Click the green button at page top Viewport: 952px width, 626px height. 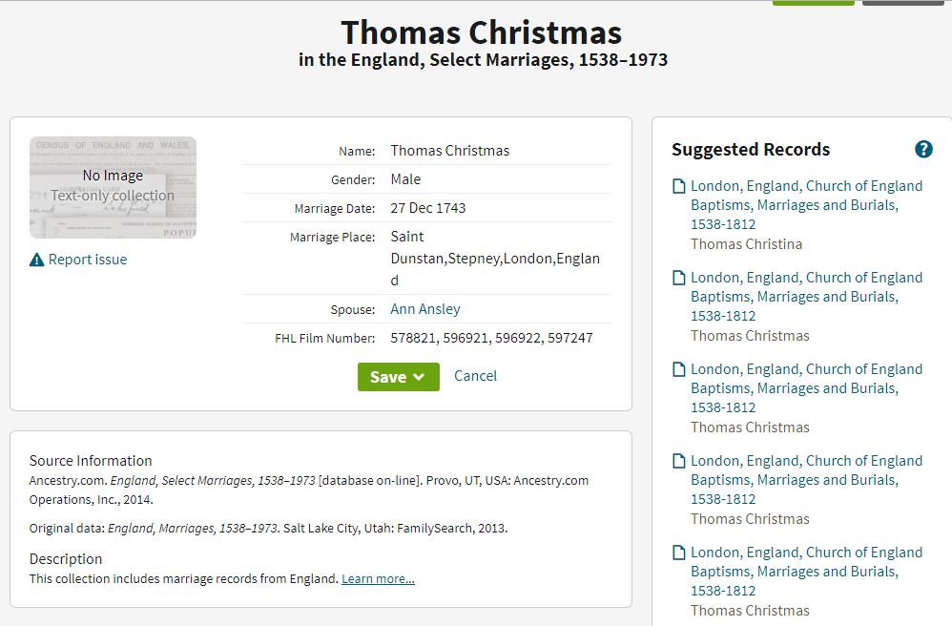pos(813,3)
